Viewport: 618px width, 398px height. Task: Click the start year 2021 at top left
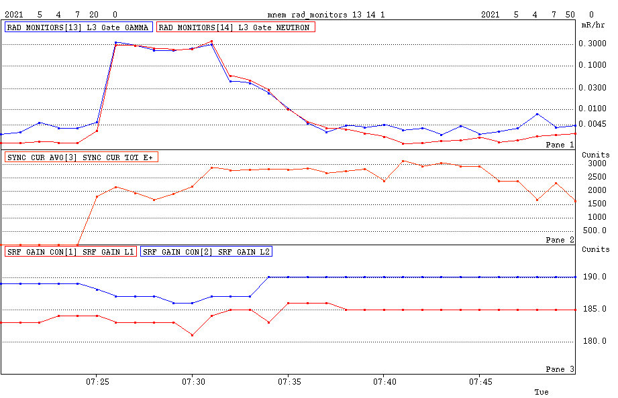14,15
